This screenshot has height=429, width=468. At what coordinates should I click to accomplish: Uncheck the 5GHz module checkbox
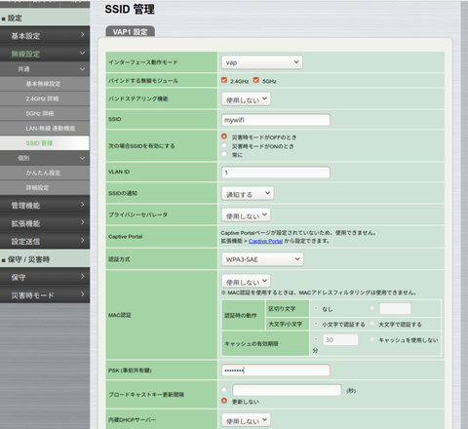coord(256,80)
